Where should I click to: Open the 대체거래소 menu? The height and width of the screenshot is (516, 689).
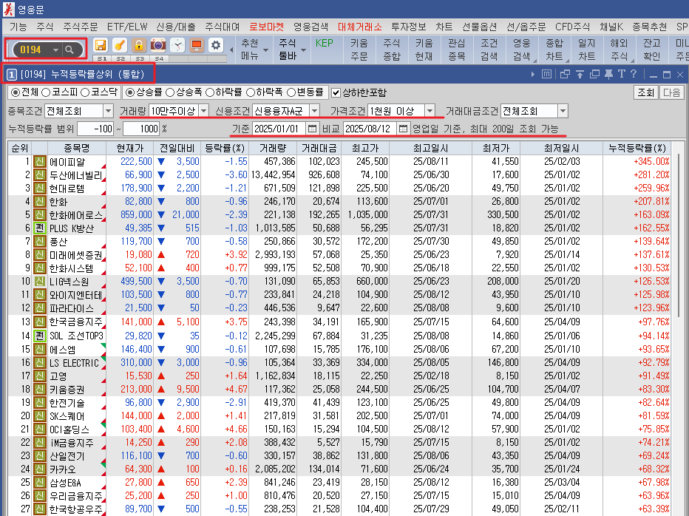359,27
